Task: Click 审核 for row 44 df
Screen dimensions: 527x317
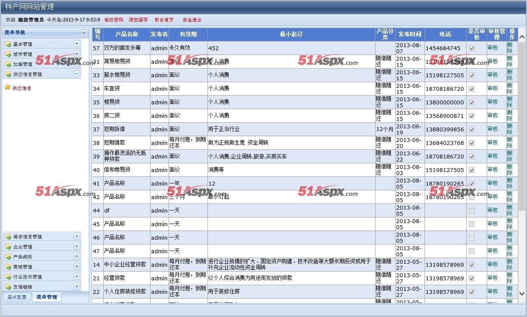Action: point(493,210)
